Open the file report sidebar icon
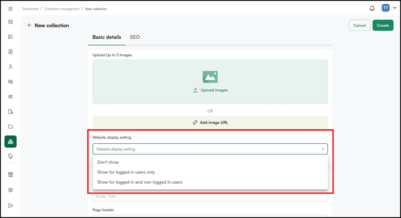Viewport: 401px width, 218px height. [11, 111]
